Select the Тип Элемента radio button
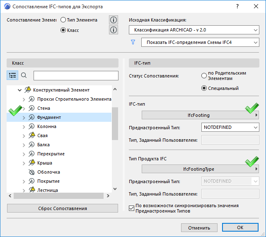The width and height of the screenshot is (266, 237). [x=63, y=19]
